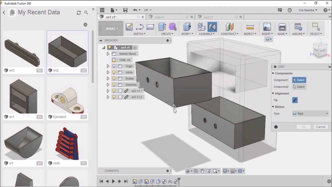
Task: Click the Create Form purple grid icon
Action: (172, 27)
